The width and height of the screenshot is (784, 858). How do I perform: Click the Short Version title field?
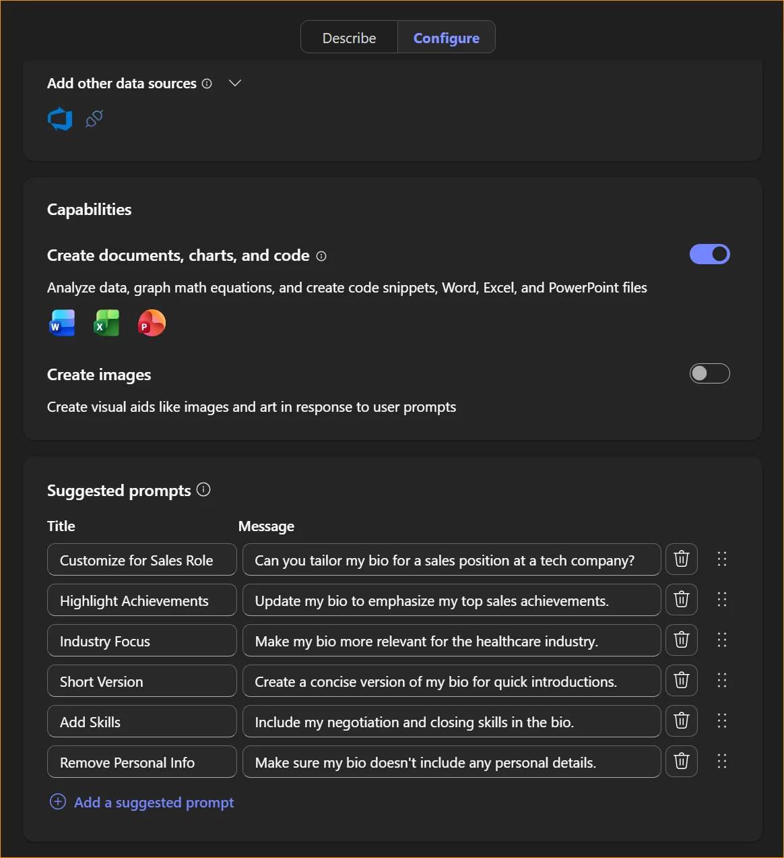141,681
